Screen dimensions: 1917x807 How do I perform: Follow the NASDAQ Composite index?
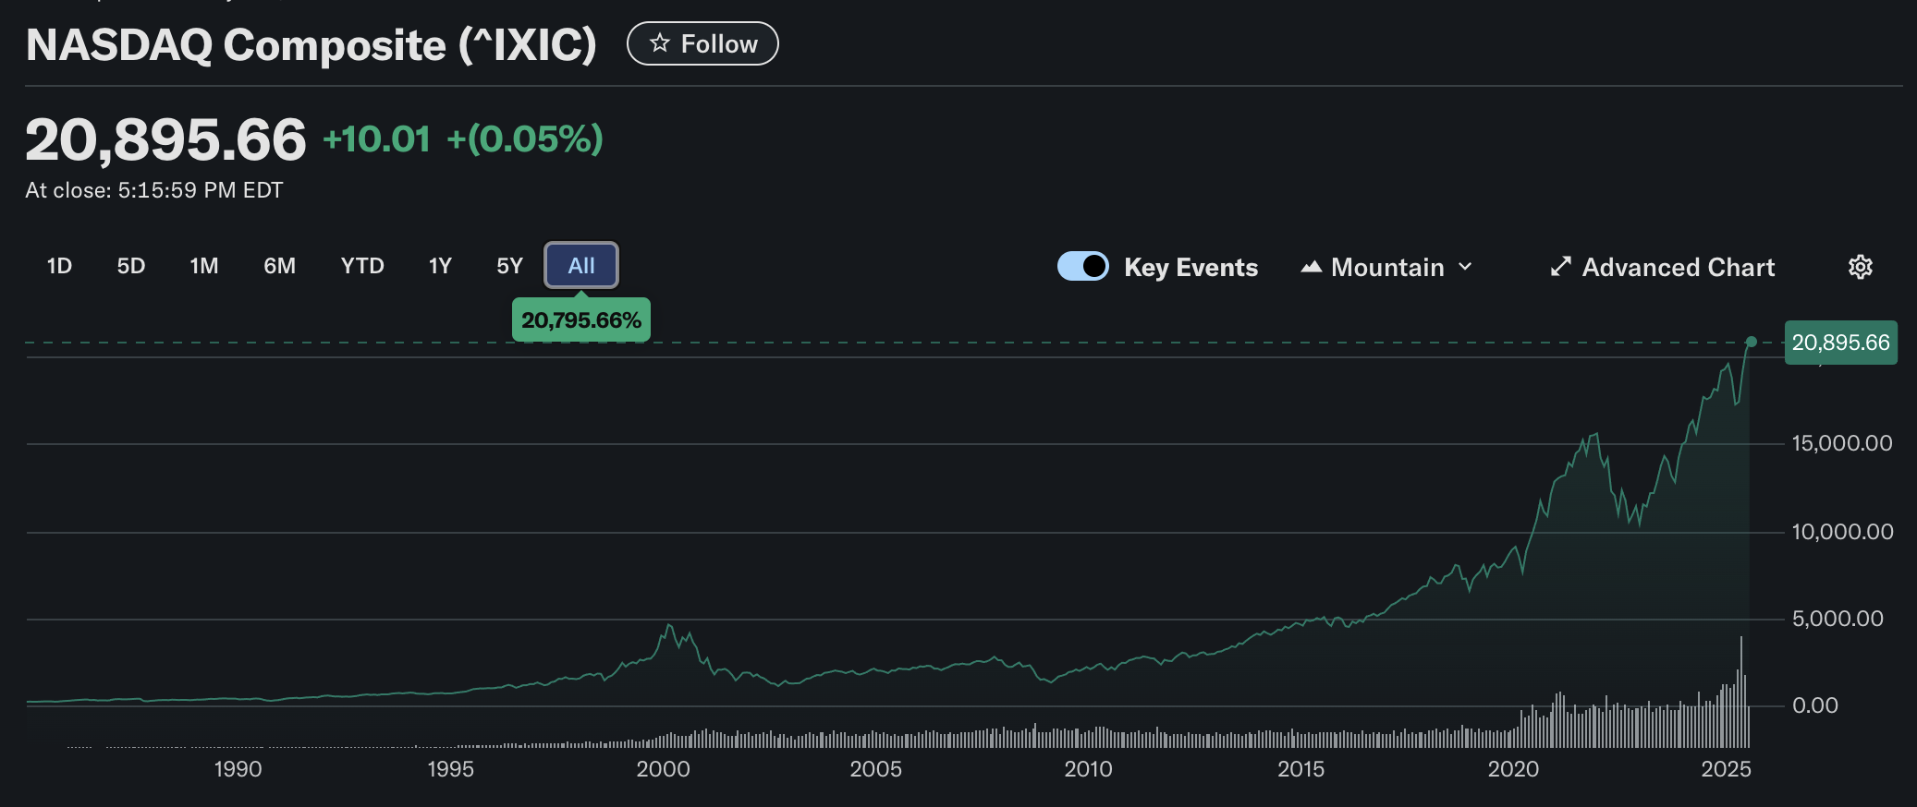[702, 43]
